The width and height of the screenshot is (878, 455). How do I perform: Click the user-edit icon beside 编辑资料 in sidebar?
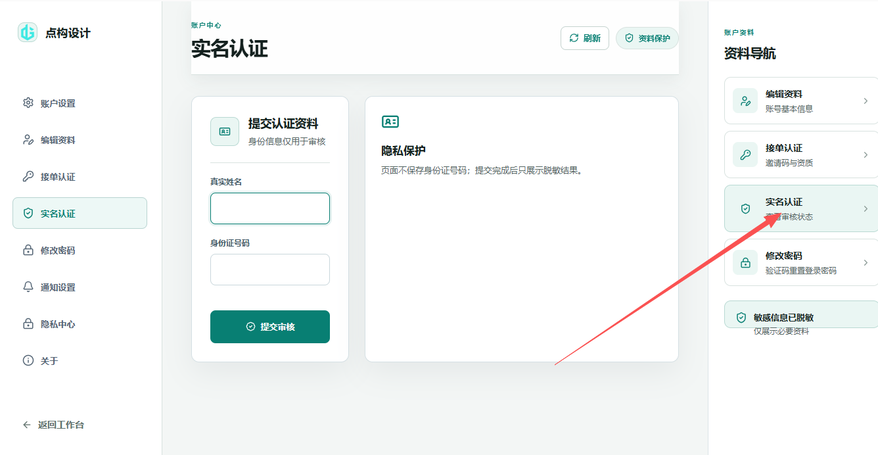click(28, 139)
